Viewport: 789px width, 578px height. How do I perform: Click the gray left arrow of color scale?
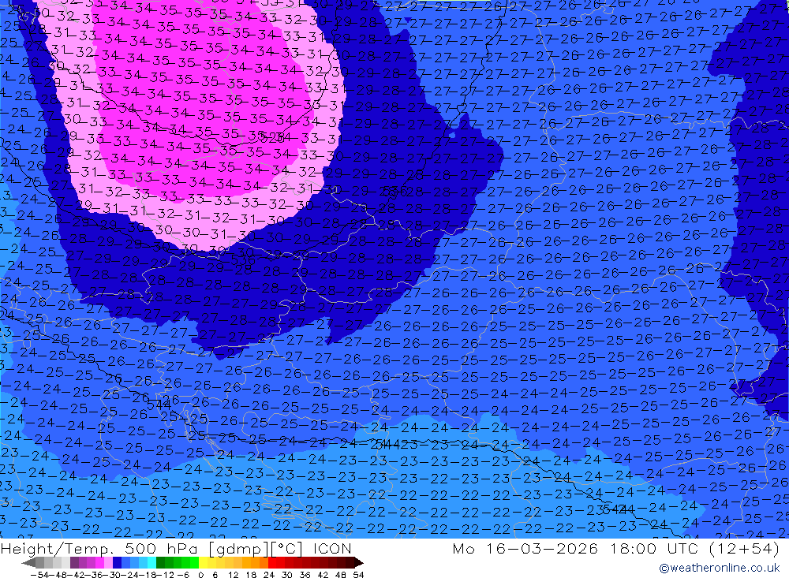pos(28,562)
